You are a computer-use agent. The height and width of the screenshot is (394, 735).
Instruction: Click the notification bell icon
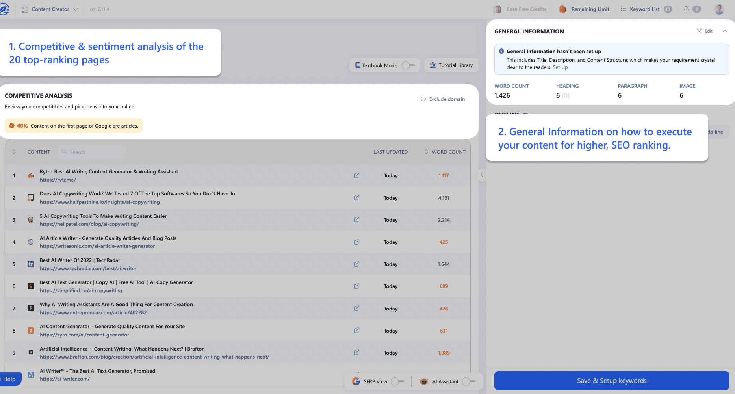[686, 9]
